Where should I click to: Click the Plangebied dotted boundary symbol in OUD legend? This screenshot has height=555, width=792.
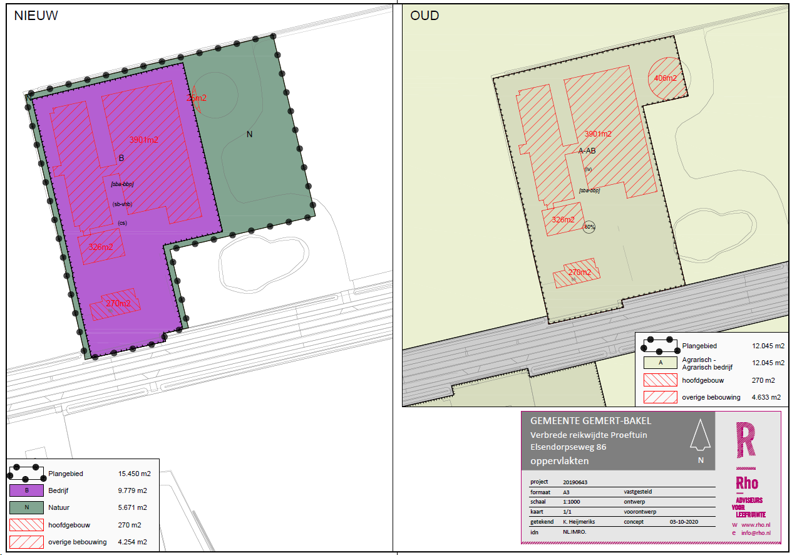(x=661, y=345)
